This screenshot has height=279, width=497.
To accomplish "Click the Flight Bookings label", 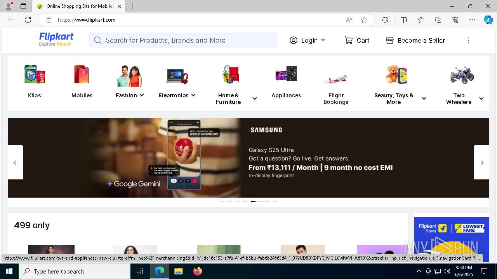I will click(x=336, y=98).
